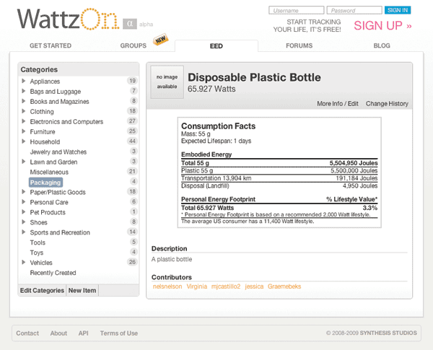Open contributor Virginia's profile
This screenshot has width=433, height=350.
click(197, 286)
